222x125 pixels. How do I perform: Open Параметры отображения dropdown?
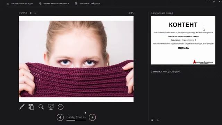click(x=54, y=3)
